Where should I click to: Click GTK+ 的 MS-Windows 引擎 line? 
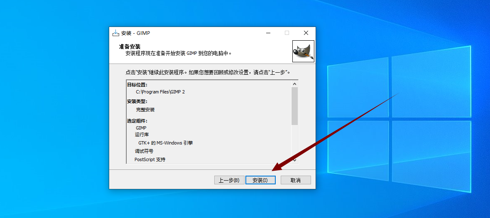pyautogui.click(x=166, y=143)
